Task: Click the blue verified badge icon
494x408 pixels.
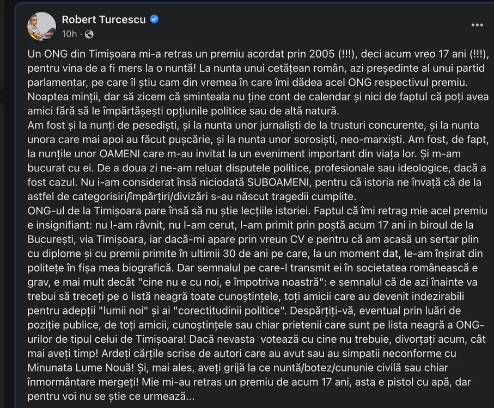Action: pyautogui.click(x=154, y=19)
